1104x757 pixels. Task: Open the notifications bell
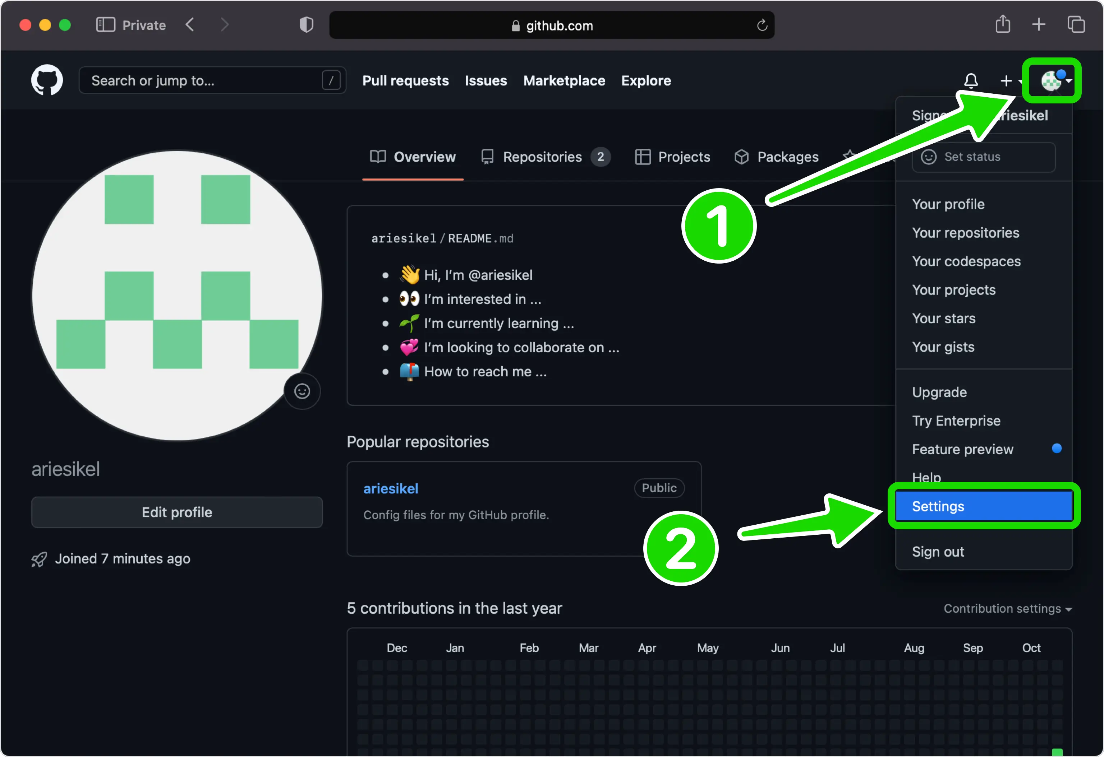coord(971,81)
